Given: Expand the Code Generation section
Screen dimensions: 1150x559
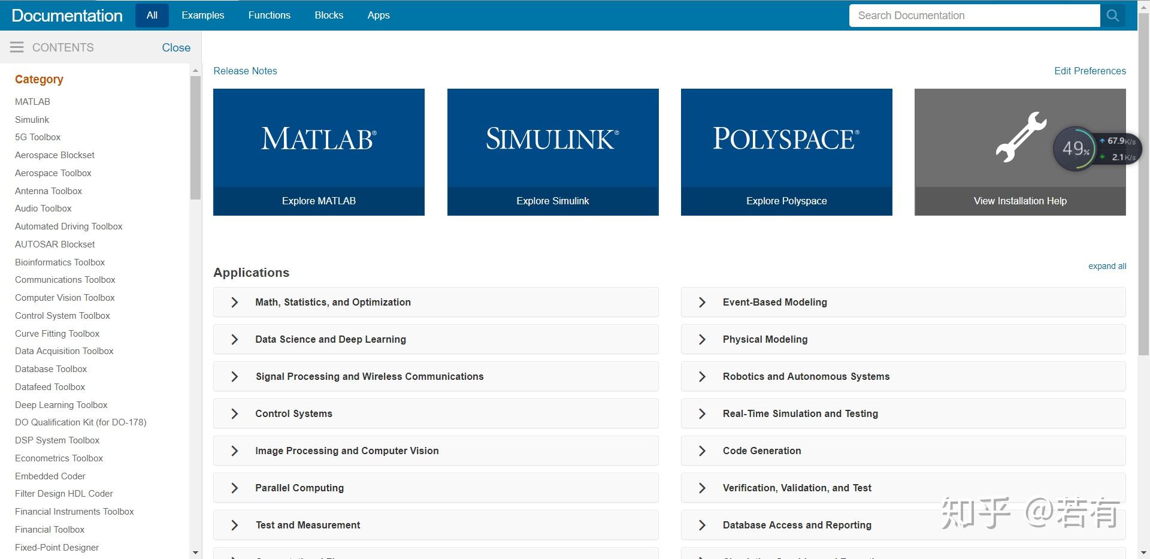Looking at the screenshot, I should click(903, 451).
